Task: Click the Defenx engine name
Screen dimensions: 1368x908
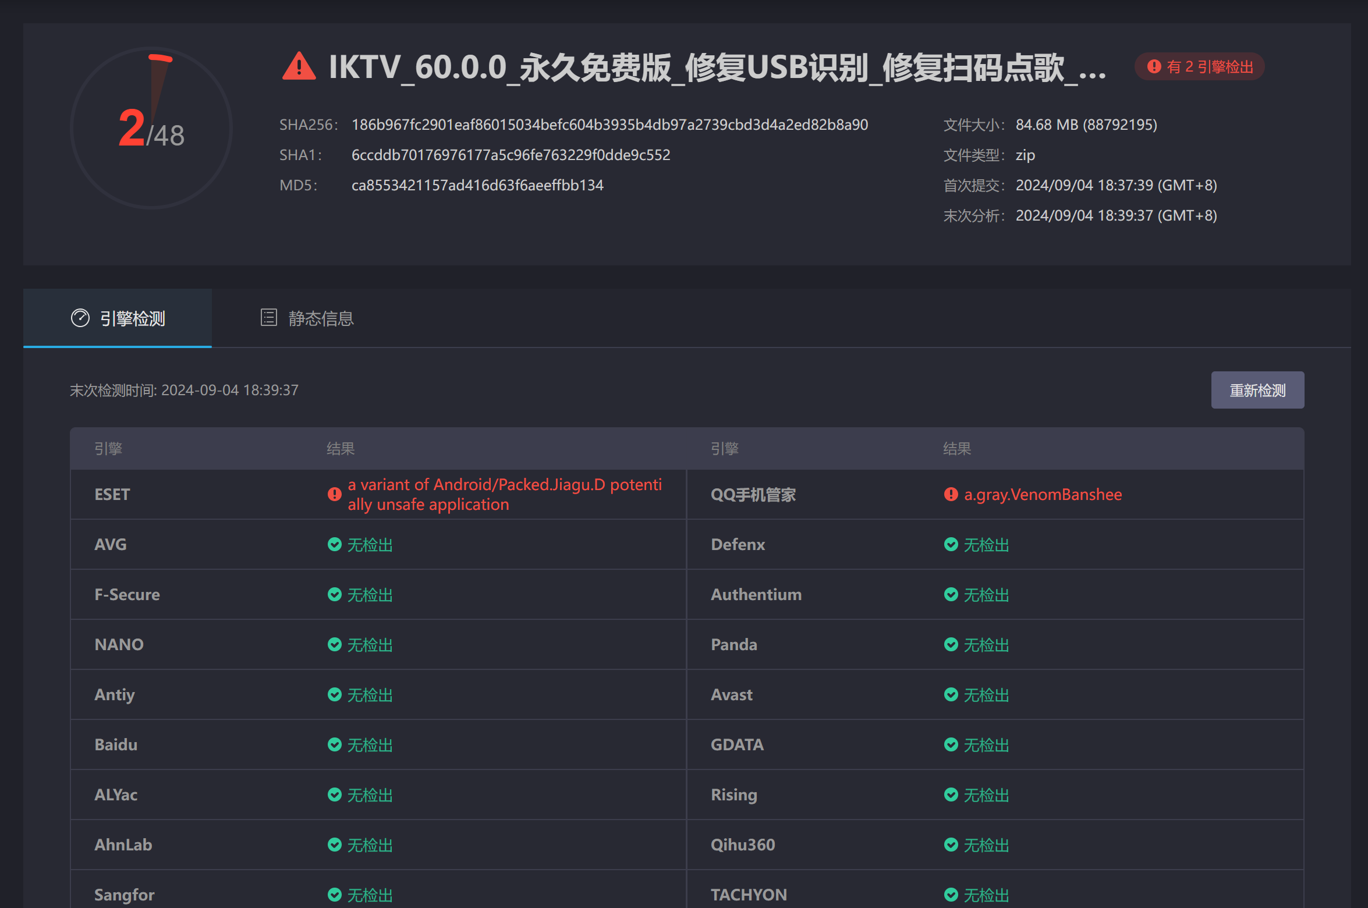Action: point(738,544)
